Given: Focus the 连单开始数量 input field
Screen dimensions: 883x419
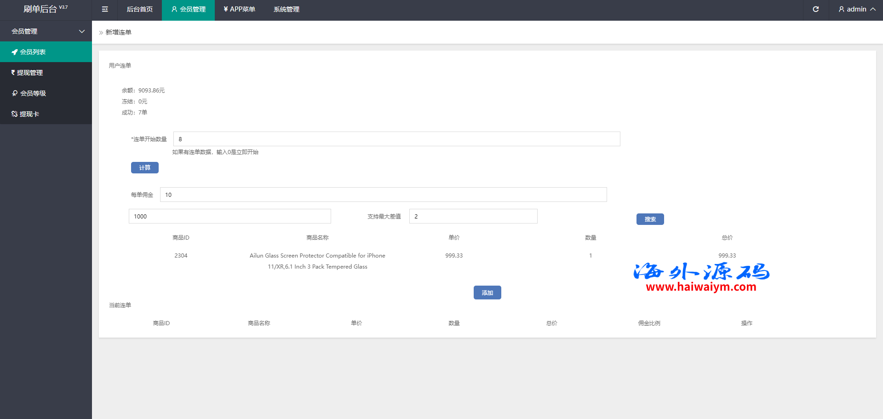Looking at the screenshot, I should click(396, 139).
